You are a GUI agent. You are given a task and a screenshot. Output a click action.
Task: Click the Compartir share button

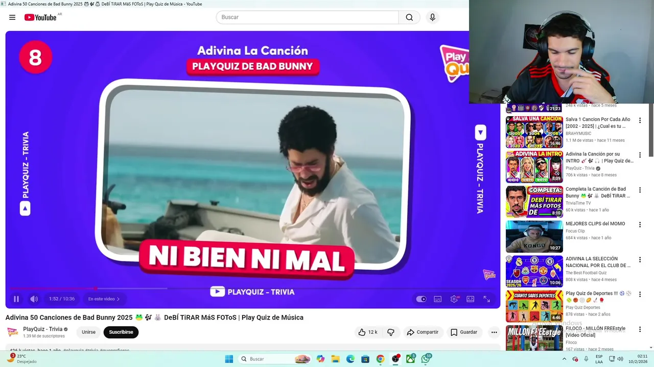tap(423, 332)
